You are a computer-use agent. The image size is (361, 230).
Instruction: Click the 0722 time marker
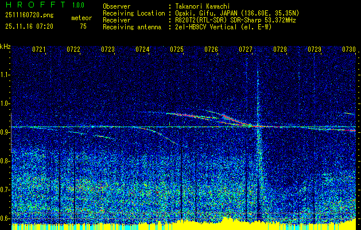tap(73, 49)
